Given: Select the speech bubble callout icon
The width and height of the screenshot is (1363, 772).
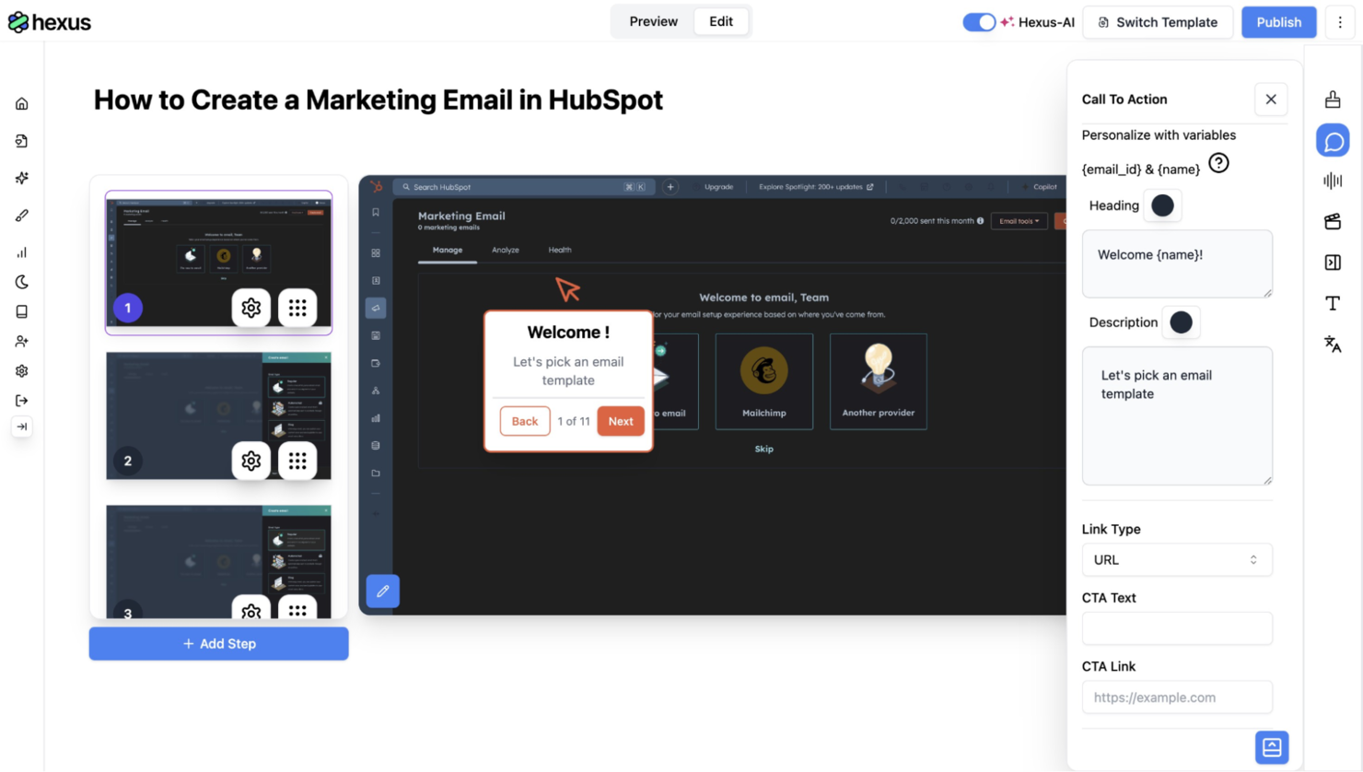Looking at the screenshot, I should pyautogui.click(x=1333, y=141).
